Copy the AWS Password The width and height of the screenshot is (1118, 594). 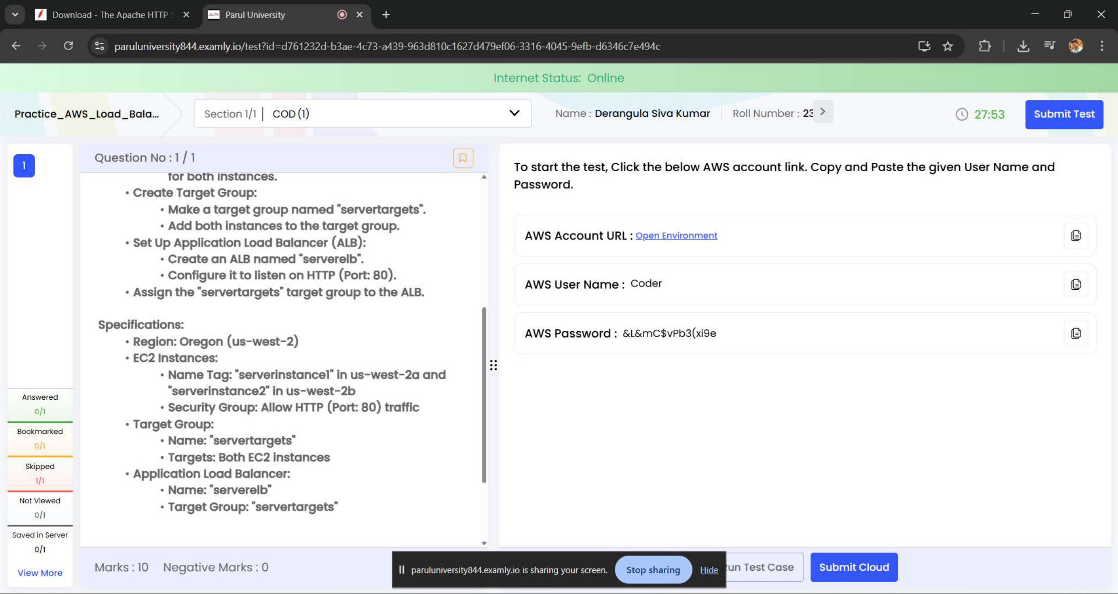pyautogui.click(x=1076, y=333)
